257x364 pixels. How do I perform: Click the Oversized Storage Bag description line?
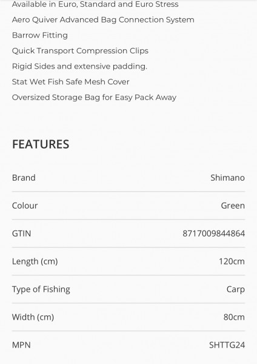point(94,98)
